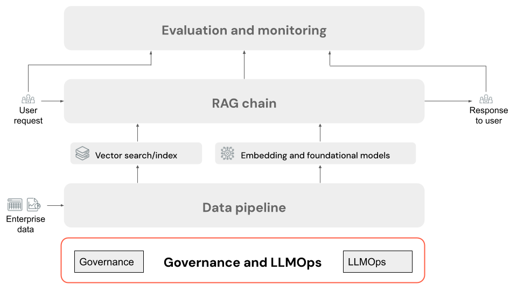The height and width of the screenshot is (291, 517).
Task: Click the Enterprise data text label
Action: pos(25,224)
